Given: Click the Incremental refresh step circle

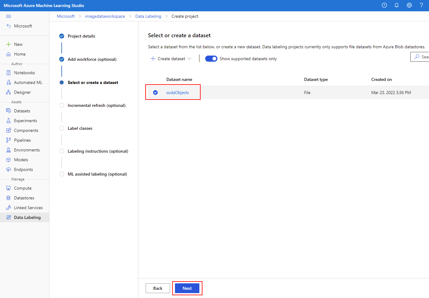Looking at the screenshot, I should pos(62,105).
